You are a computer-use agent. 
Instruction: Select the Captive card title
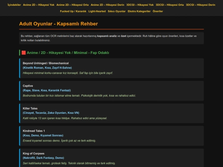[x=28, y=86]
